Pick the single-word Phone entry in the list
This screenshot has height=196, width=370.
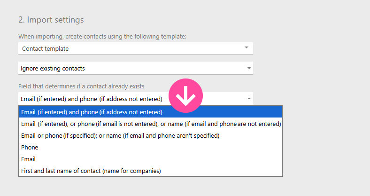point(30,148)
